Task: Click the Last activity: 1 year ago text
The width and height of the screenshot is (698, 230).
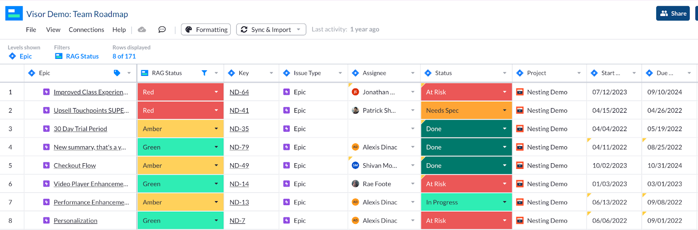Action: pos(345,29)
